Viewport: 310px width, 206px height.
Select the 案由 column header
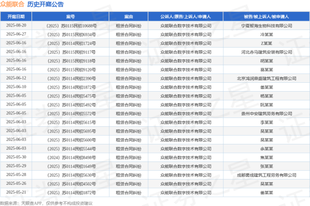pyautogui.click(x=129, y=17)
